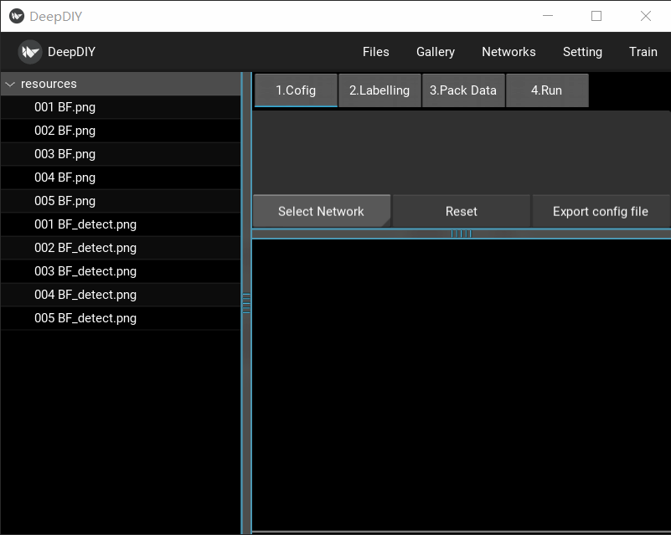The height and width of the screenshot is (535, 671).
Task: Open the Gallery menu
Action: pyautogui.click(x=436, y=52)
